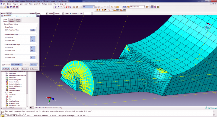
Task: Check Quad-Face Corner Angle Greater Than
Action: (6, 51)
